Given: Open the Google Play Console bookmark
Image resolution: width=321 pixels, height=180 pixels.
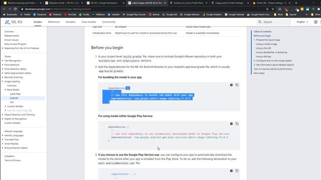Looking at the screenshot, I should point(134,14).
